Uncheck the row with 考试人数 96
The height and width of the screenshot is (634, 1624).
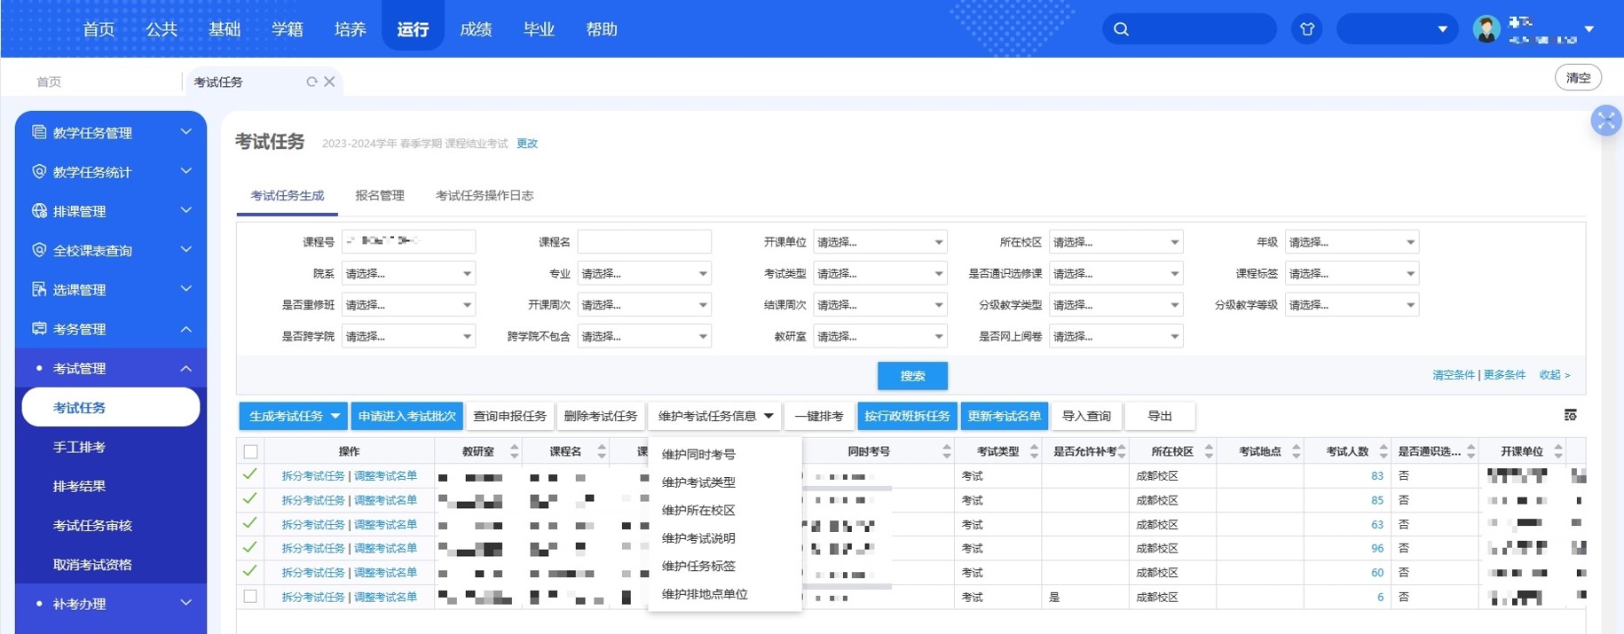tap(250, 547)
